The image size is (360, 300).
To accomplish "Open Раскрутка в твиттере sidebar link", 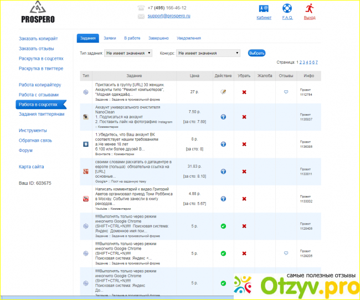I will coord(41,69).
